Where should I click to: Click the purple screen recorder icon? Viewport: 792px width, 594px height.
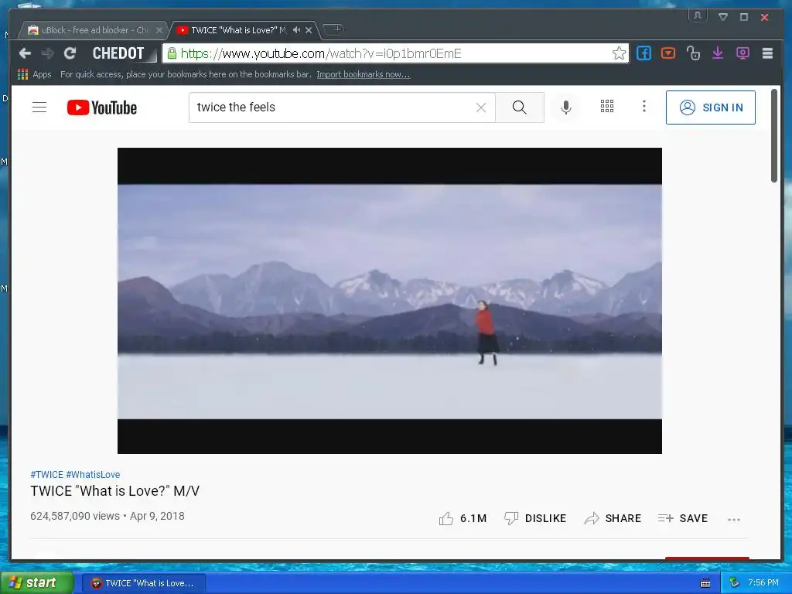pos(742,53)
